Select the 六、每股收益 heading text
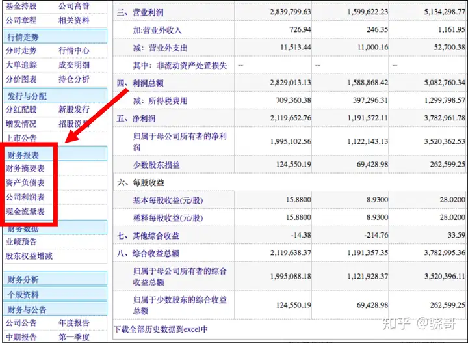The height and width of the screenshot is (343, 468). pos(140,182)
